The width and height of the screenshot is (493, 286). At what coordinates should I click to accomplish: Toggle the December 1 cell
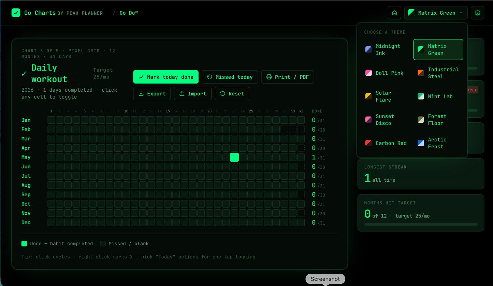[x=51, y=222]
